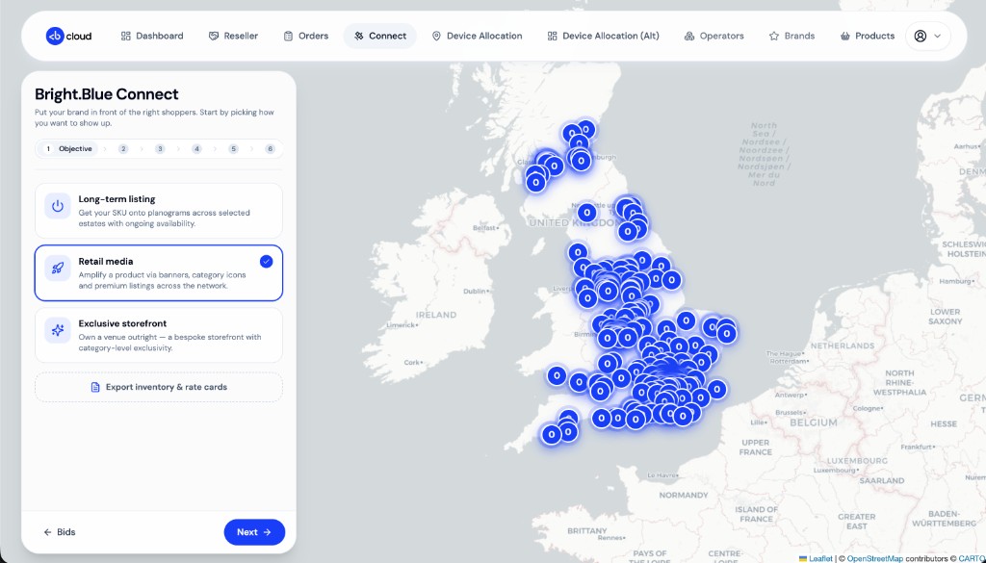
Task: Click the Long-term listing power icon
Action: pos(57,206)
